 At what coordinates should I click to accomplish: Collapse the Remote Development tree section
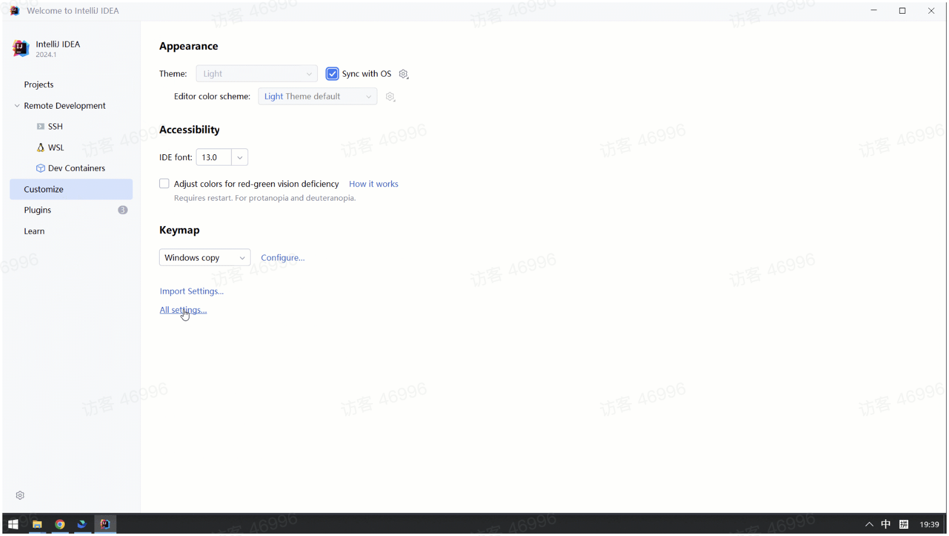pyautogui.click(x=17, y=106)
